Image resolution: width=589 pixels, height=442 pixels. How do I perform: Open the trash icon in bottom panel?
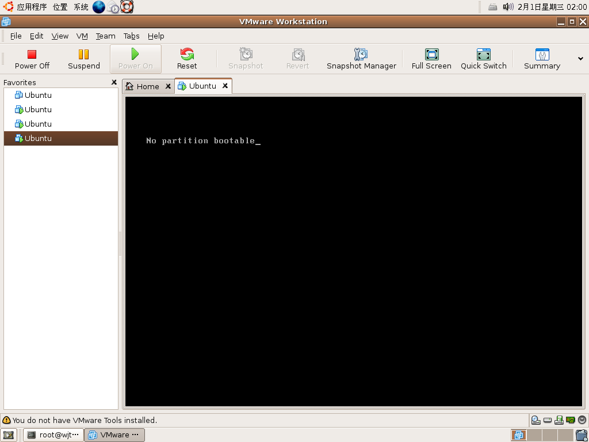[582, 435]
